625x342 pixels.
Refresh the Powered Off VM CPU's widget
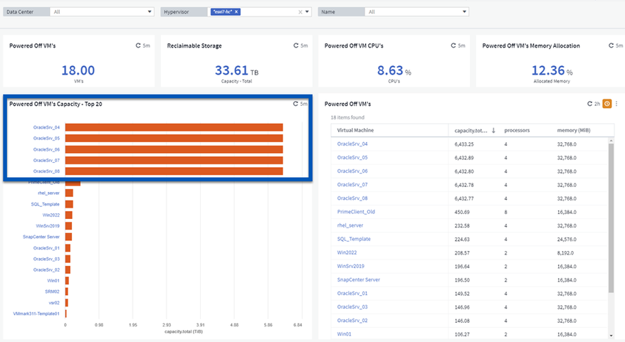pos(454,46)
